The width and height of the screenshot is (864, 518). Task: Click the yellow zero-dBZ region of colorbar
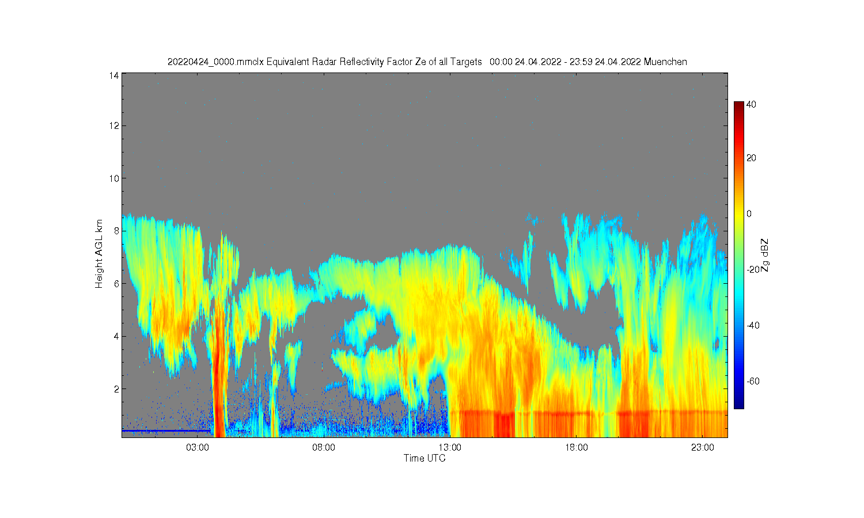pyautogui.click(x=738, y=214)
